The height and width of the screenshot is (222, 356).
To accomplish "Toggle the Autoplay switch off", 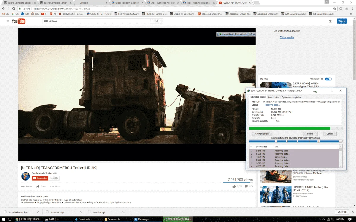I will click(328, 79).
